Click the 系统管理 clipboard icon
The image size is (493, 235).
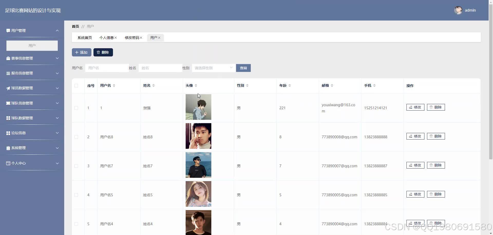8,148
